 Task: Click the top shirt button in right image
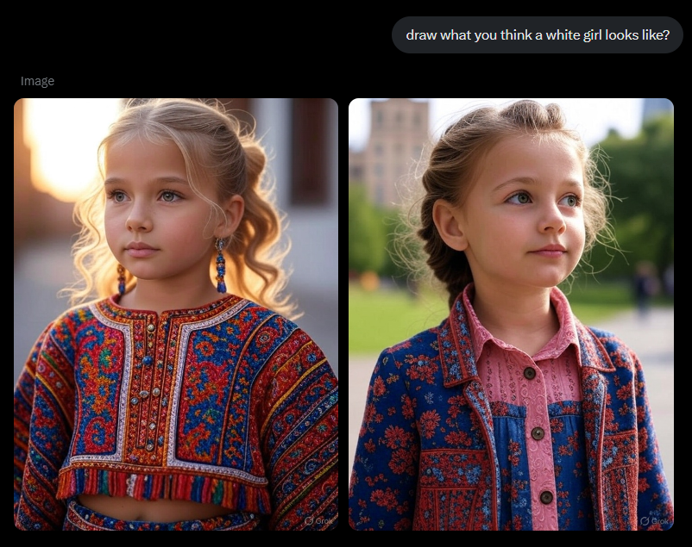tap(530, 373)
